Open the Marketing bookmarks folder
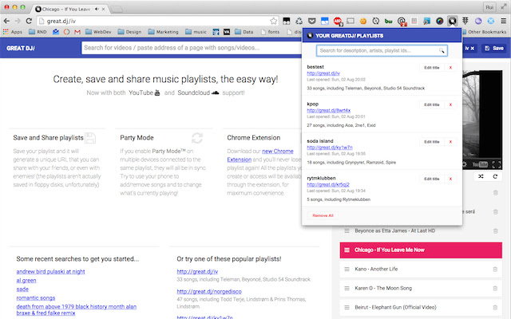This screenshot has height=319, width=511. click(x=163, y=32)
